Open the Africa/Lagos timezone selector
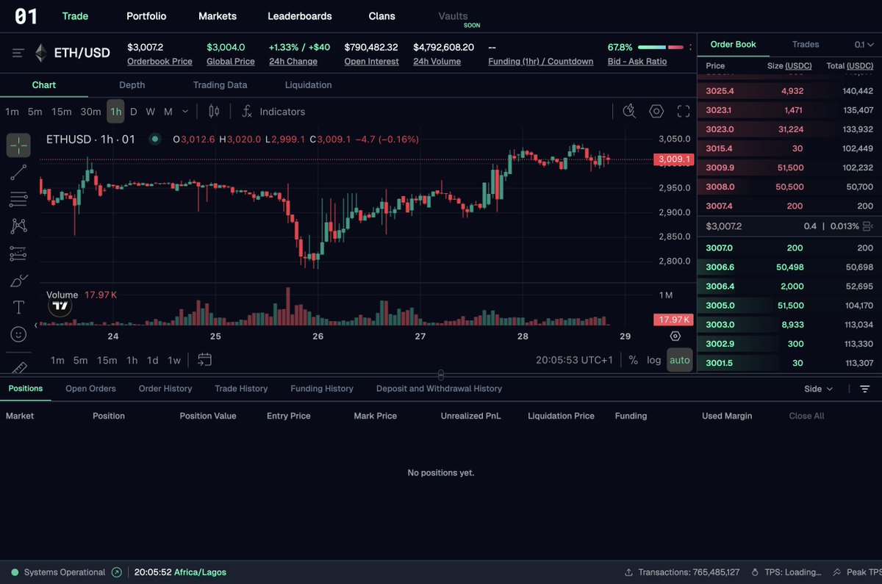The image size is (882, 584). pyautogui.click(x=200, y=572)
